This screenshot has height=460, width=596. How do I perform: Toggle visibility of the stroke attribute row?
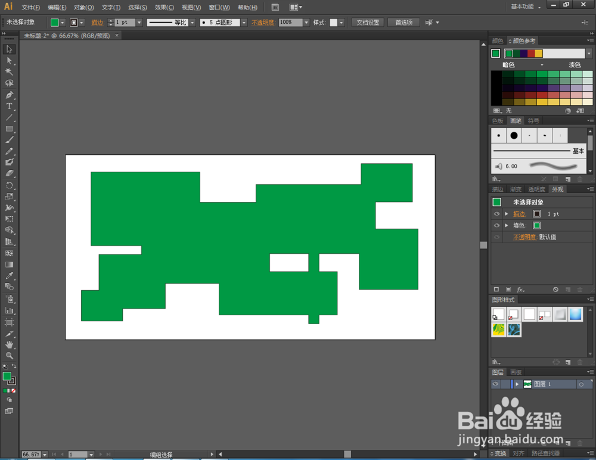(496, 214)
